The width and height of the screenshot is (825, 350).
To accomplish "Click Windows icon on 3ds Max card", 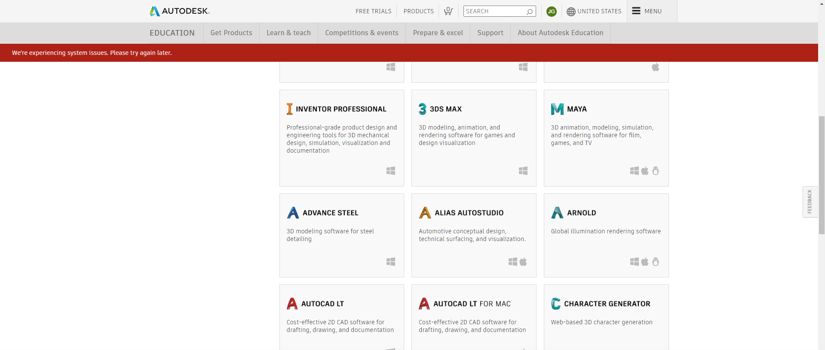I will 523,171.
